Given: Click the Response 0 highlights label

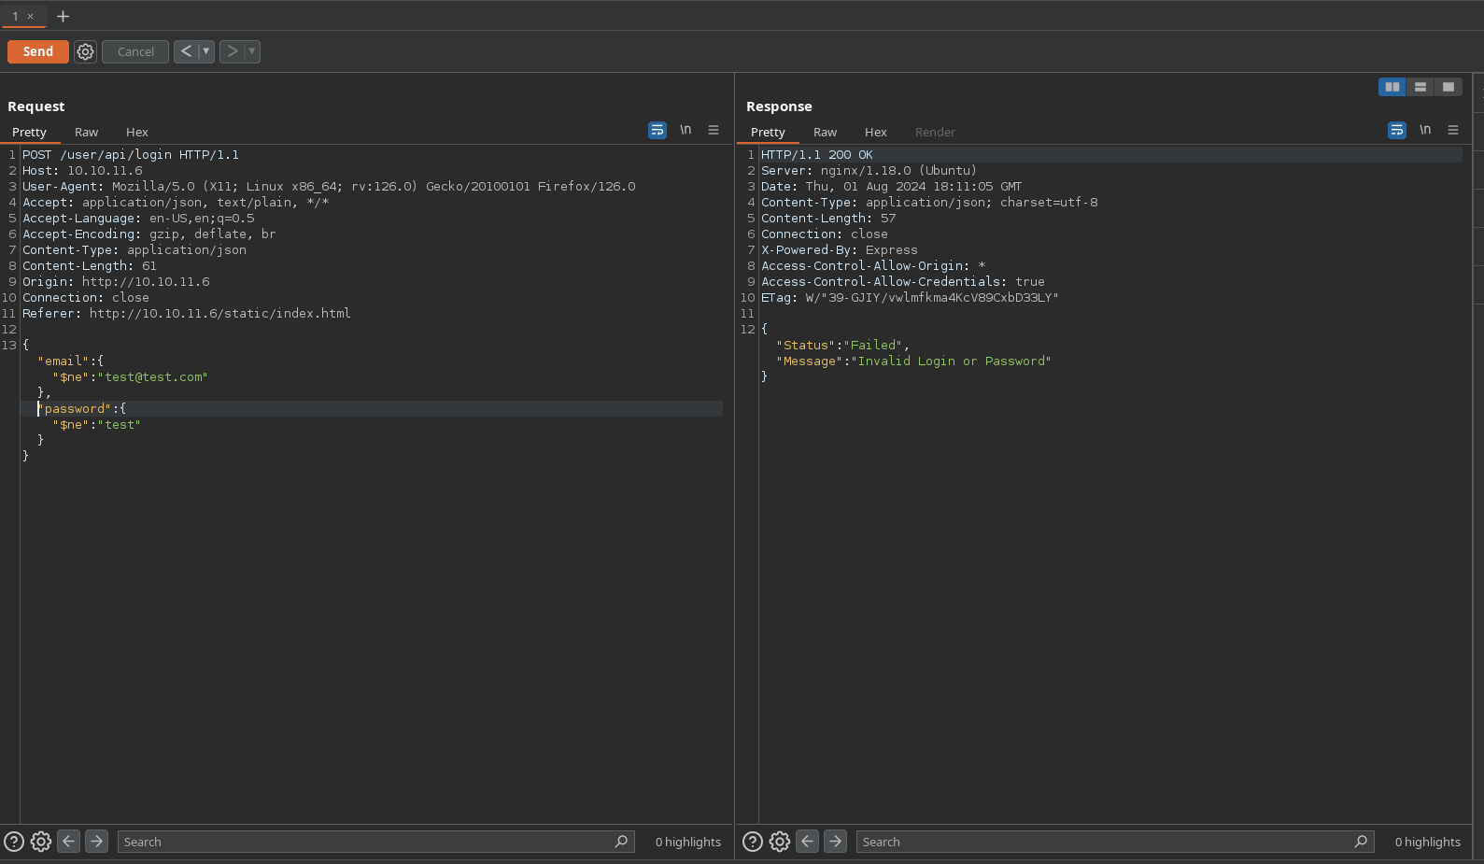Looking at the screenshot, I should pyautogui.click(x=1428, y=842).
